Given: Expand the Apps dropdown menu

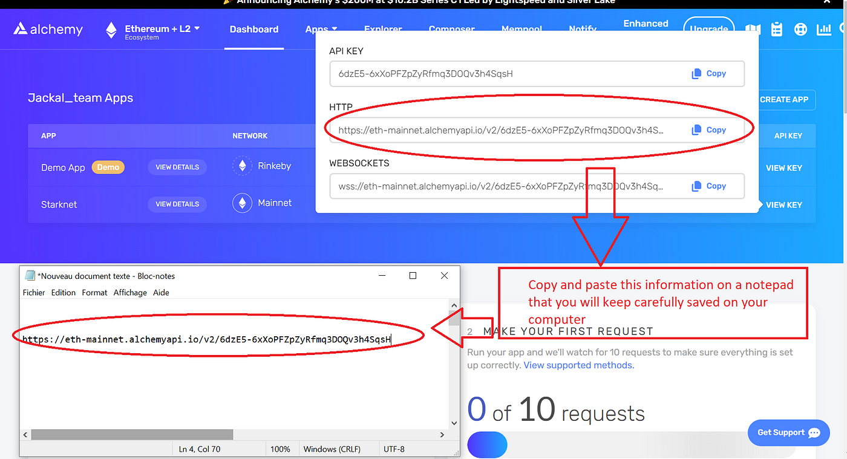Looking at the screenshot, I should [321, 28].
